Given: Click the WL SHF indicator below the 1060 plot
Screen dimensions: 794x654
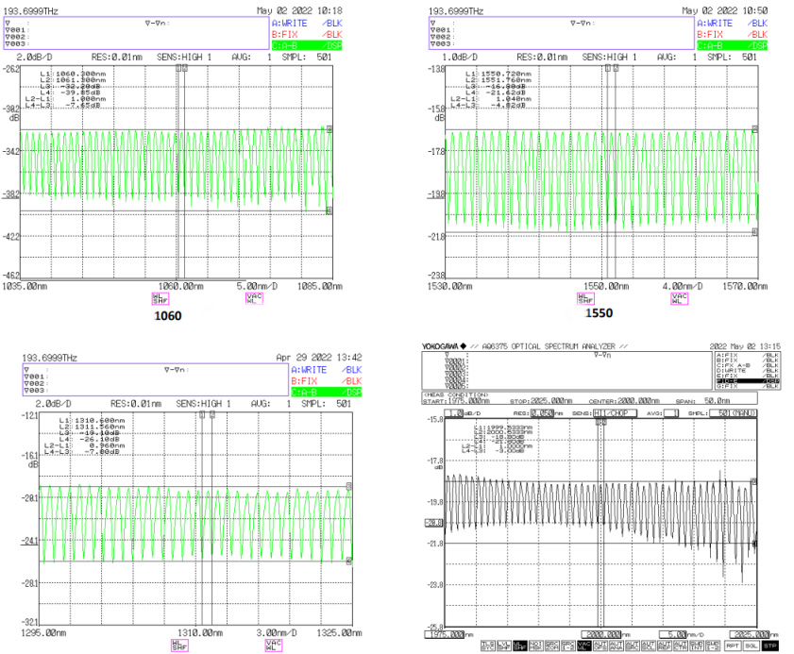Looking at the screenshot, I should pos(146,298).
